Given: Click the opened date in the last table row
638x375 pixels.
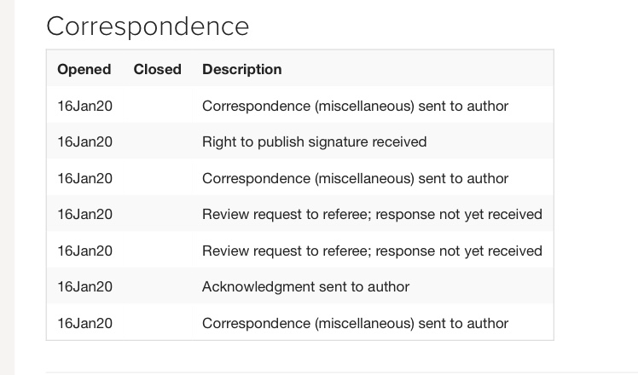Looking at the screenshot, I should (x=85, y=324).
